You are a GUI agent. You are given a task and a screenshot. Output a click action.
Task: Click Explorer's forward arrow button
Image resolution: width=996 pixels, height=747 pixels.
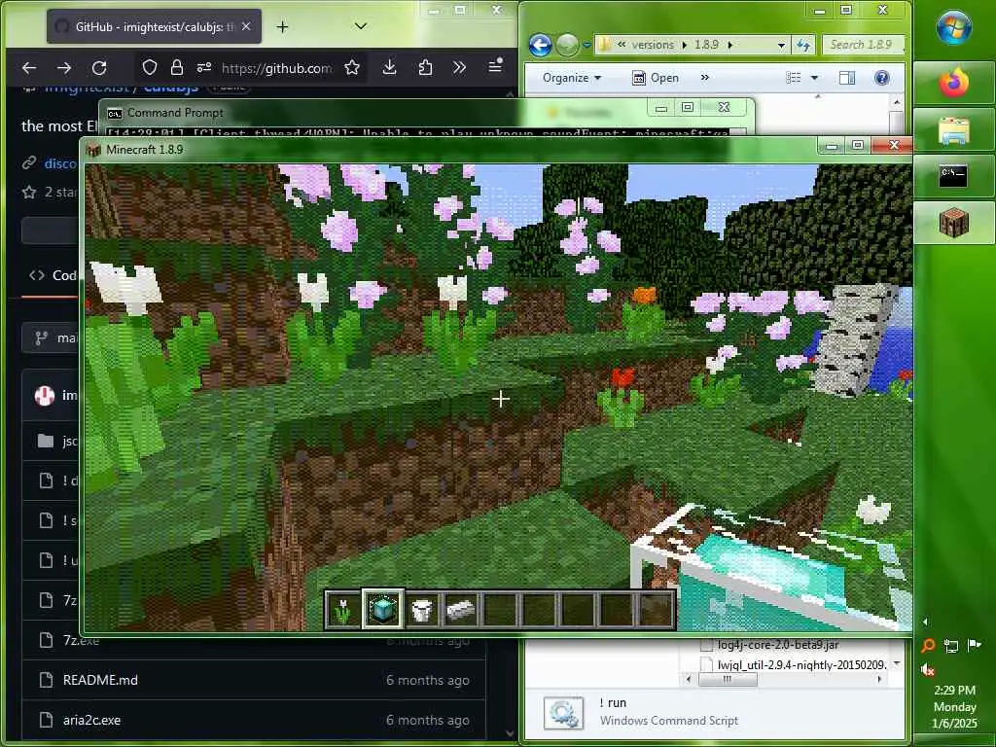tap(567, 45)
